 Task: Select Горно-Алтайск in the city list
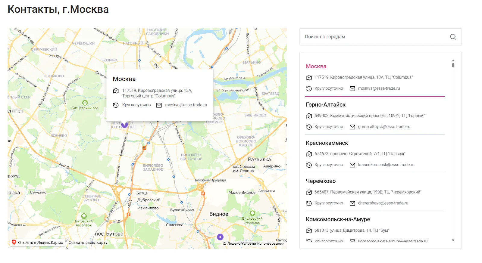326,104
